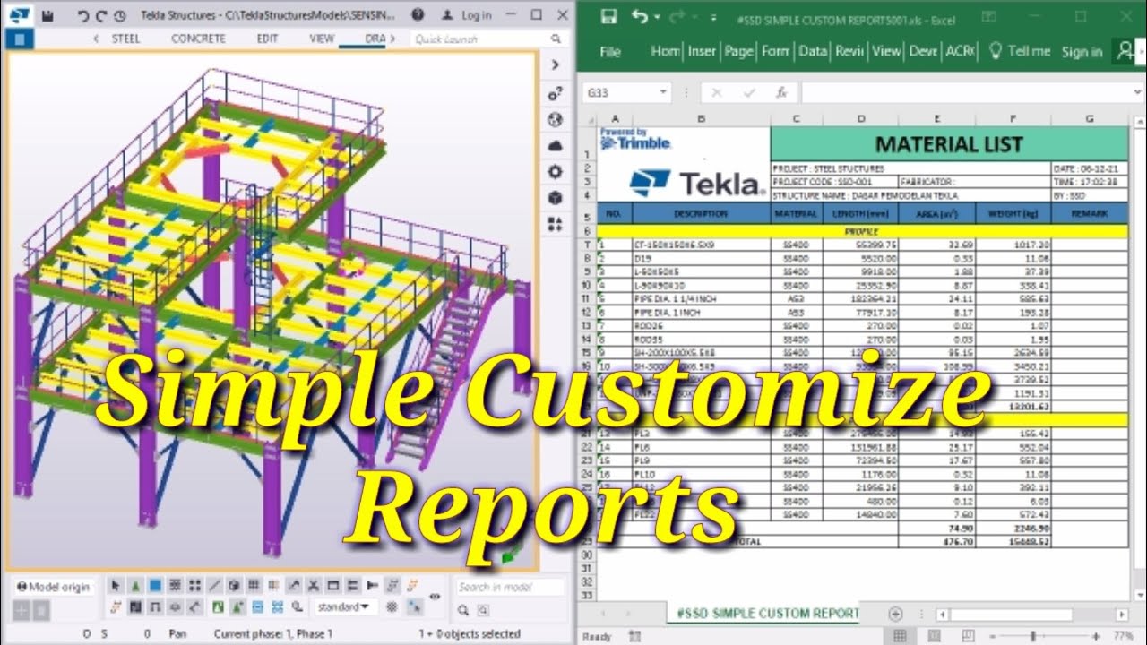The image size is (1147, 645).
Task: Open the blue File menu square in Tekla
Action: [x=20, y=39]
